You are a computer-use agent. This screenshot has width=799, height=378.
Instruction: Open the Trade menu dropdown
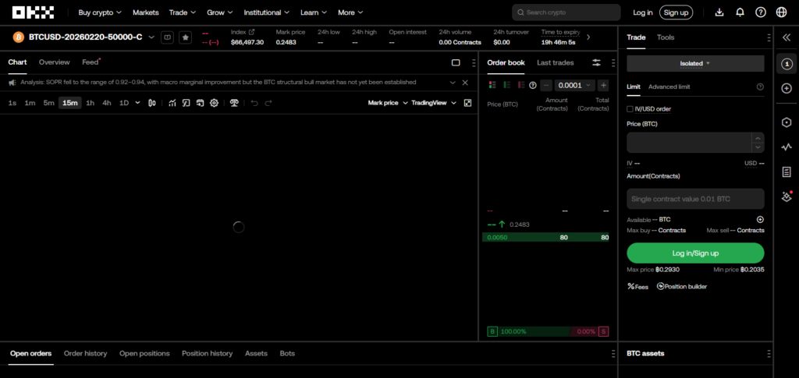click(183, 12)
